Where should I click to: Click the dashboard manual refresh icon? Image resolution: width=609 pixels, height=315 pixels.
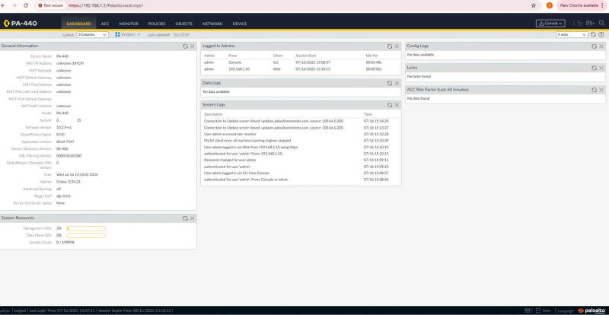coord(593,34)
